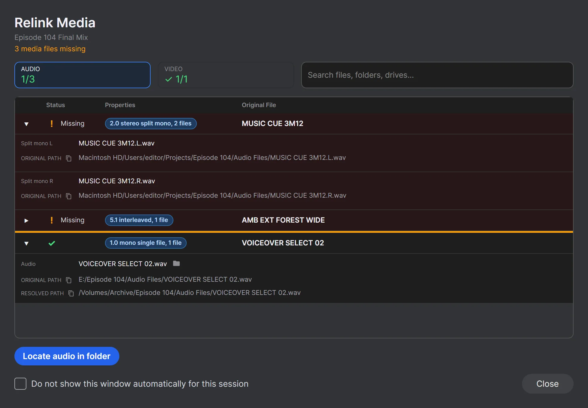The height and width of the screenshot is (408, 588).
Task: Select the AMB EXT FOREST WIDE file name
Action: pos(283,220)
